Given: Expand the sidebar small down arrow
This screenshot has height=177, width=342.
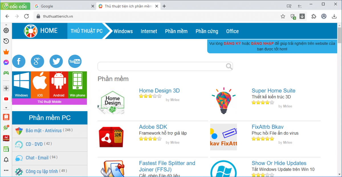Looking at the screenshot, I should point(6,108).
